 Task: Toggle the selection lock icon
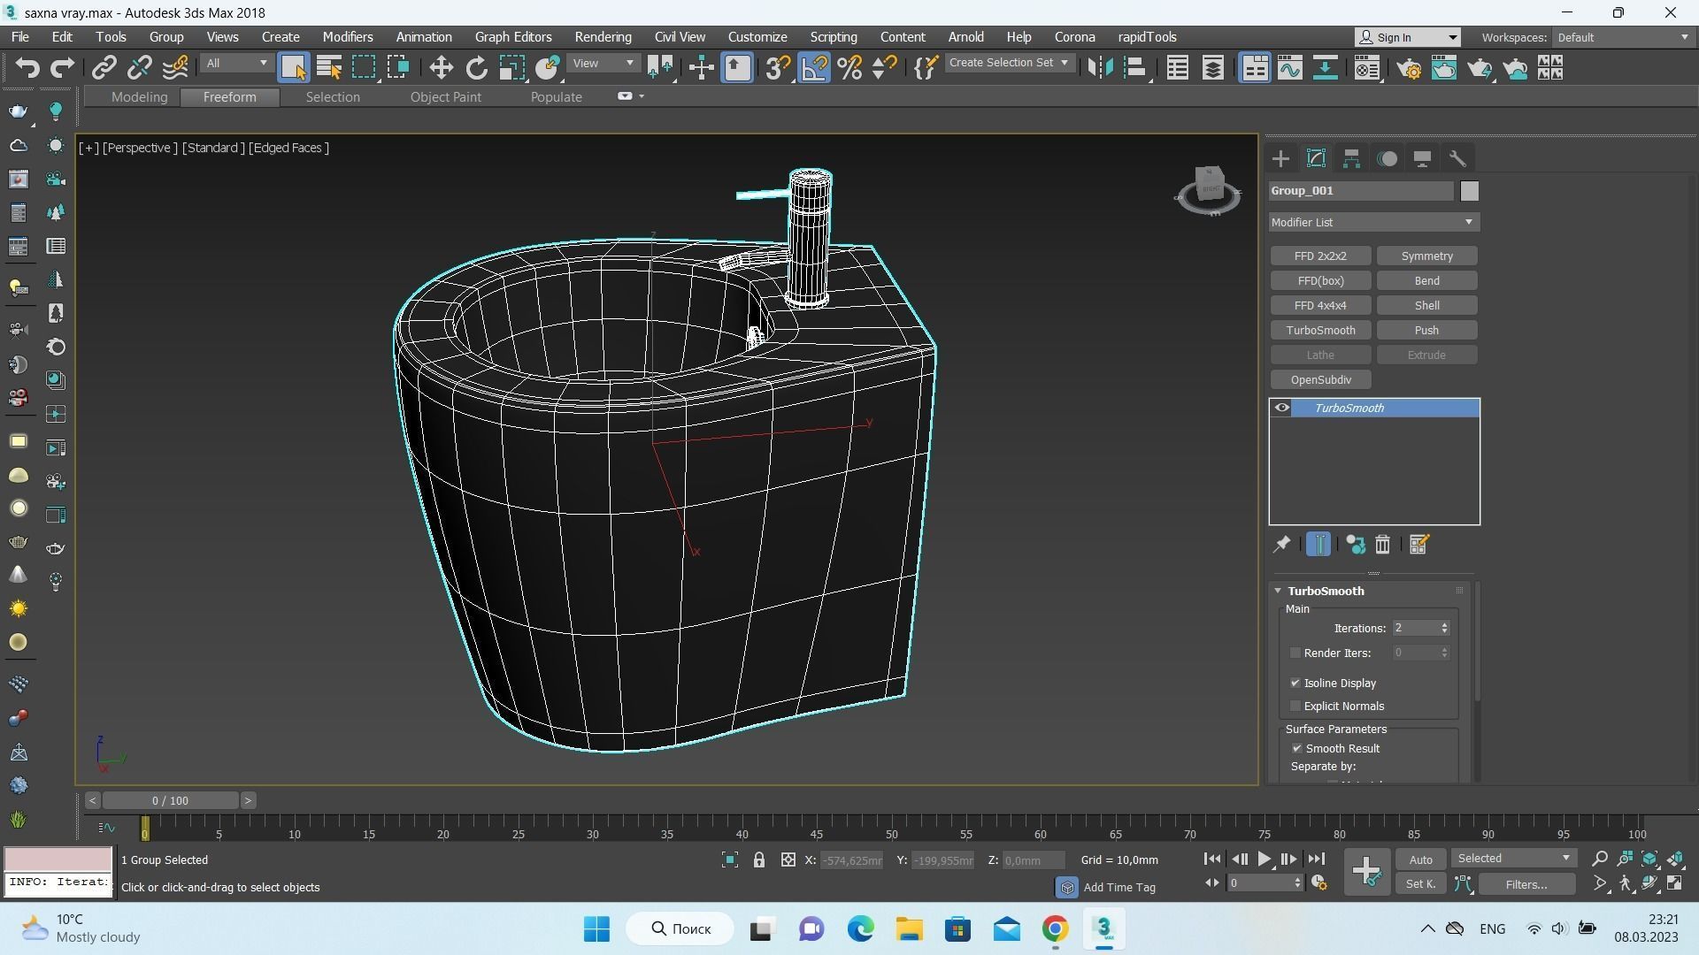click(758, 859)
